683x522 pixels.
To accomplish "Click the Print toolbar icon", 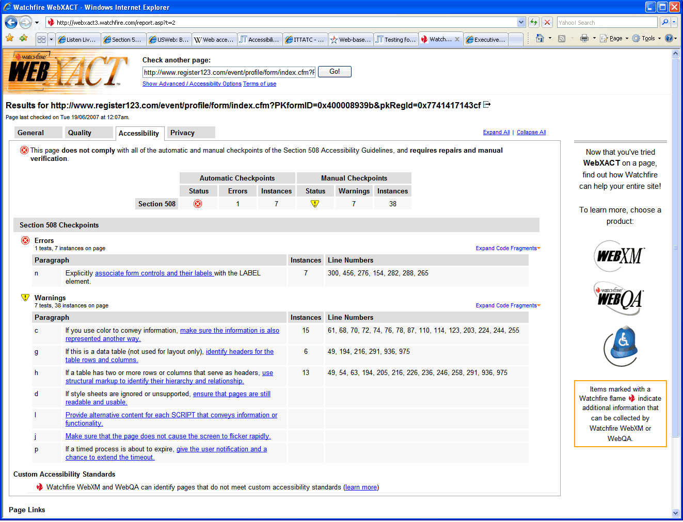I will click(x=584, y=38).
